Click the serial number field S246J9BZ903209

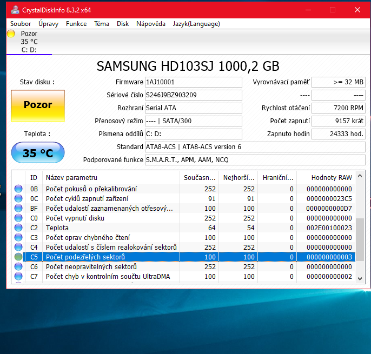pyautogui.click(x=193, y=95)
